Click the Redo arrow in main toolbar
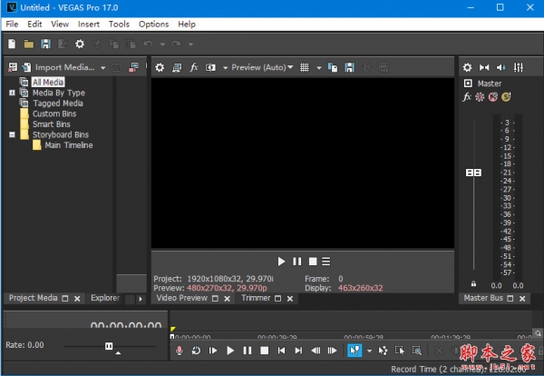 click(176, 45)
